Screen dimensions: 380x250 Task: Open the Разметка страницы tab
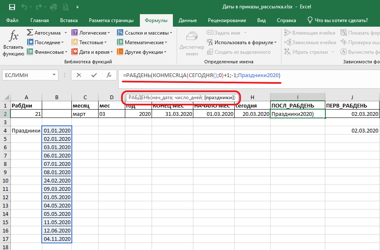[111, 20]
